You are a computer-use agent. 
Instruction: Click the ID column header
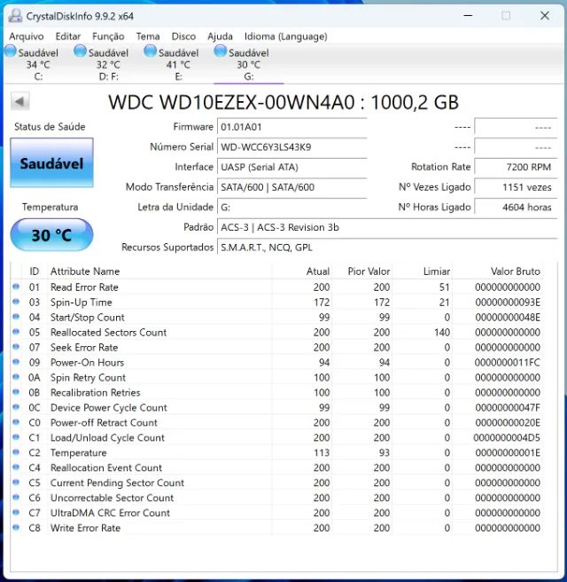[35, 271]
